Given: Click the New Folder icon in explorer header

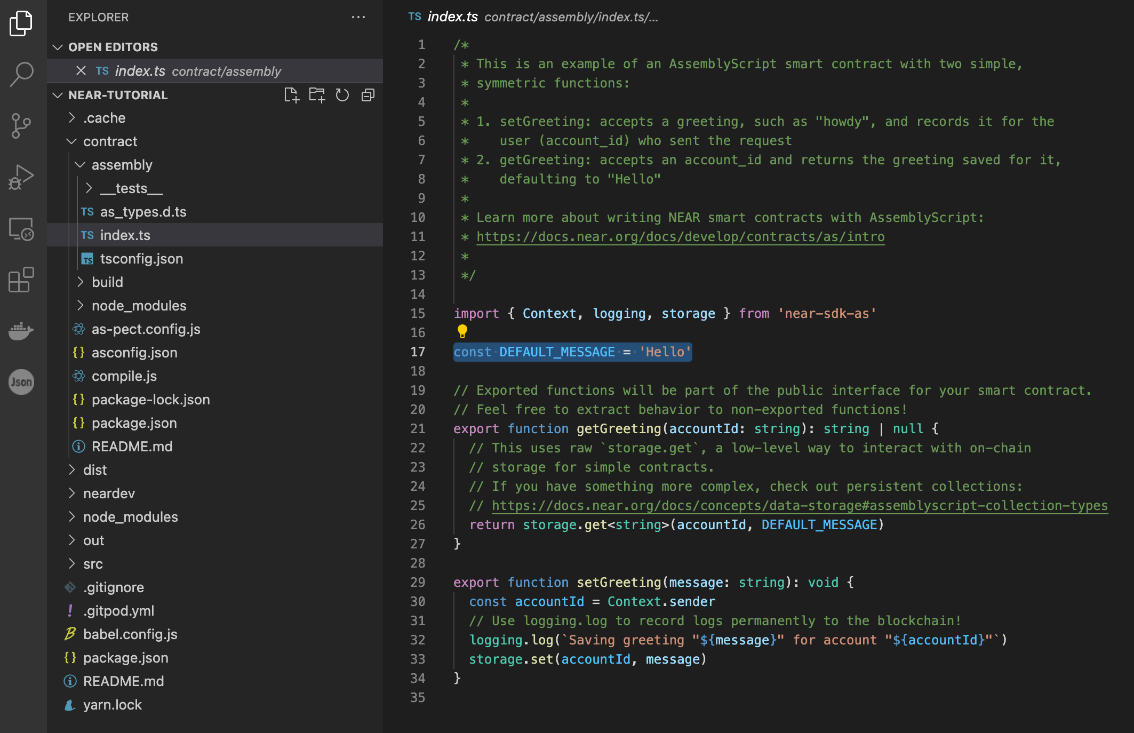Looking at the screenshot, I should click(317, 95).
